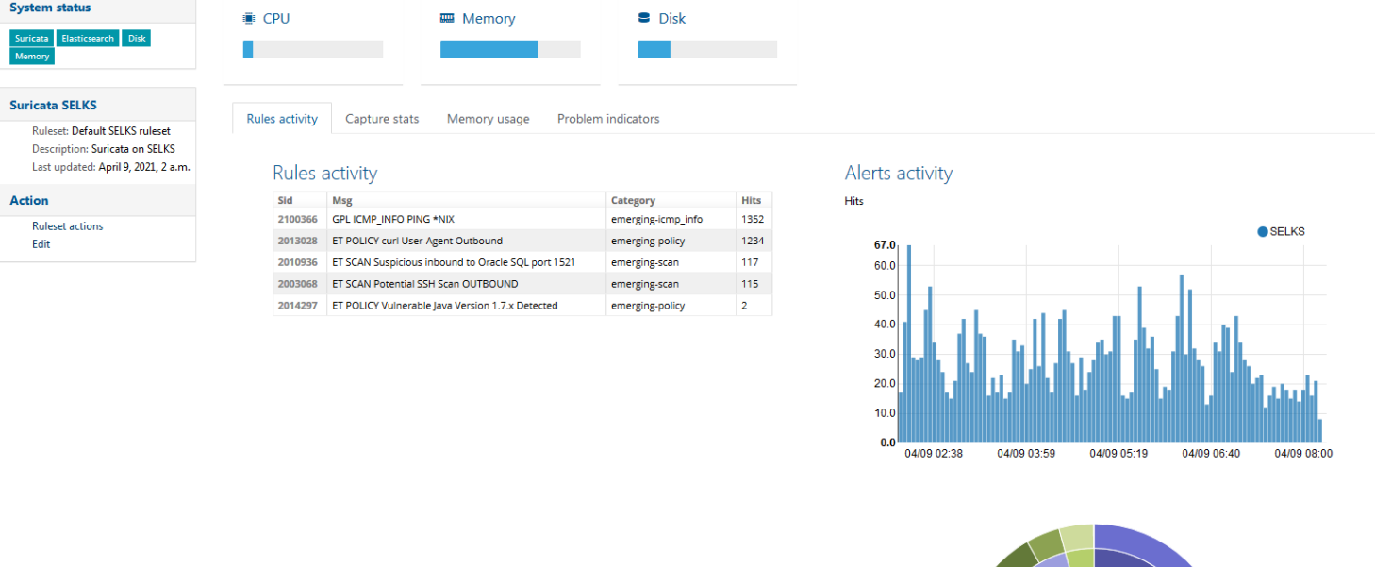1375x567 pixels.
Task: Click the Memory status badge
Action: click(x=32, y=57)
